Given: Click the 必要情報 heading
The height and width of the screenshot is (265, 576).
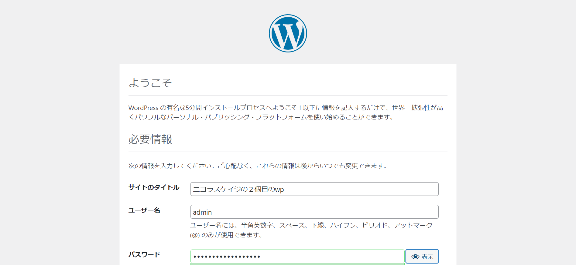Looking at the screenshot, I should point(150,139).
